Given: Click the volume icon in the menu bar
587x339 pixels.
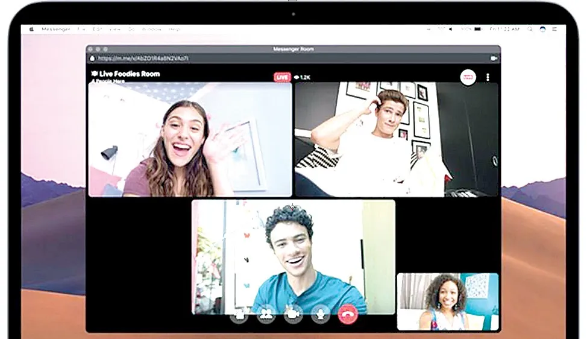Looking at the screenshot, I should 450,29.
